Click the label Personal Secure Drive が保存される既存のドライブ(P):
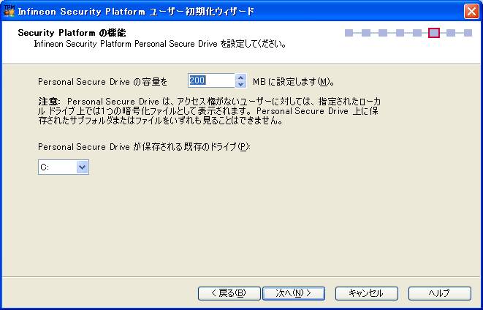This screenshot has height=310, width=483. tap(144, 147)
